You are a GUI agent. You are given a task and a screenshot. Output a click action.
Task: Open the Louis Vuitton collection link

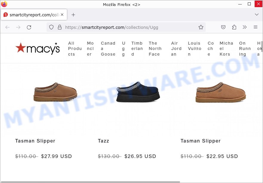tap(194, 49)
